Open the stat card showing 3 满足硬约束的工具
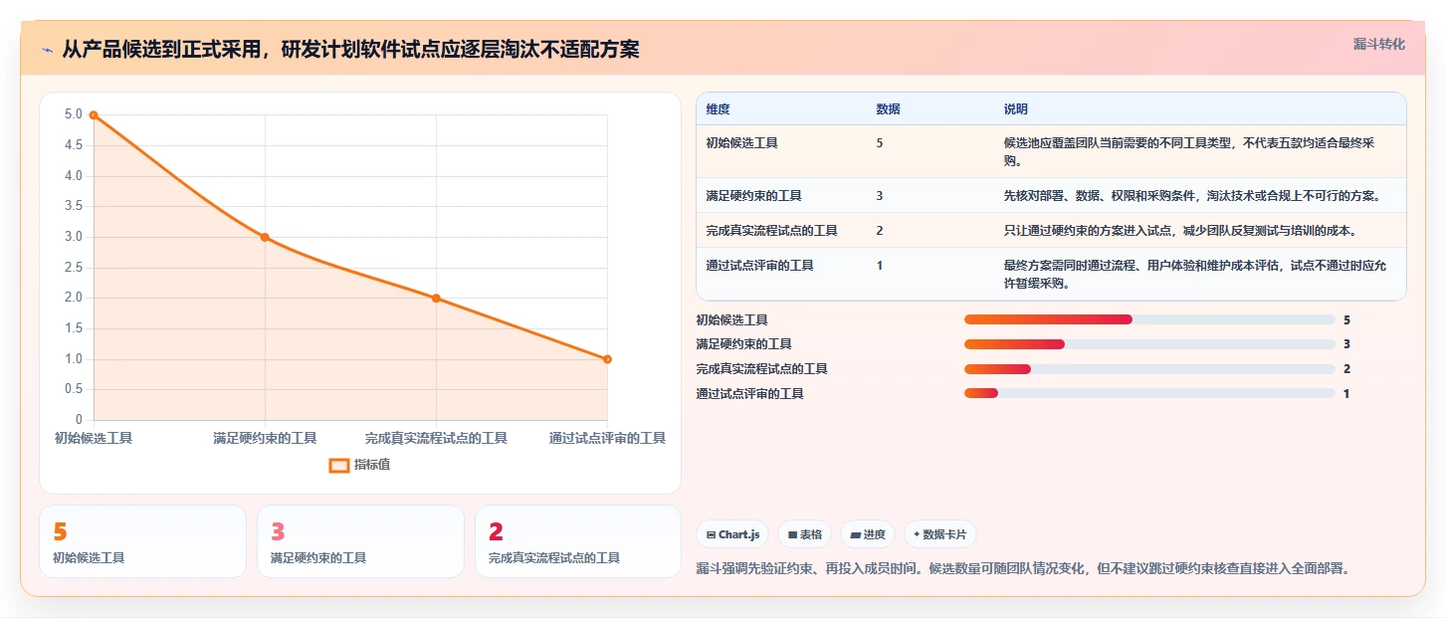This screenshot has width=1446, height=618. (360, 541)
